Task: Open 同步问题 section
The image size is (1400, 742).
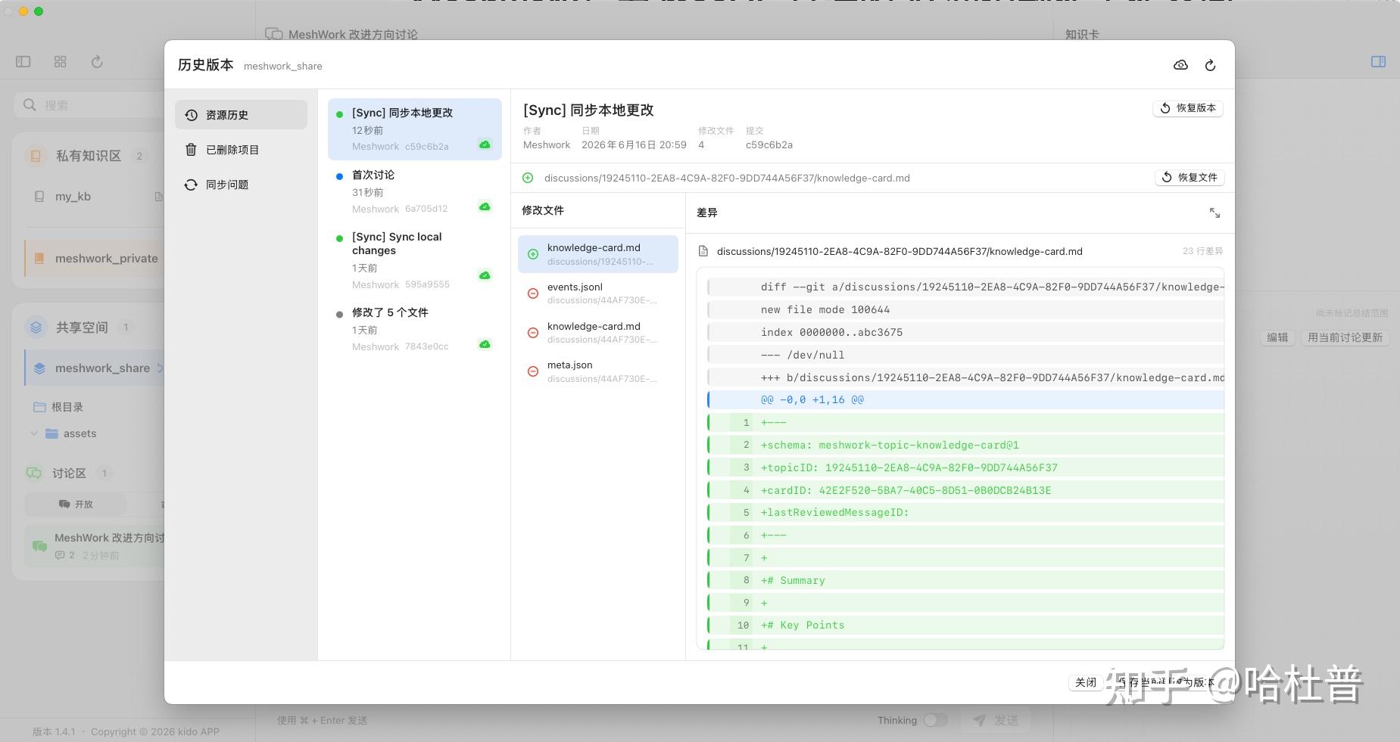Action: [x=241, y=185]
